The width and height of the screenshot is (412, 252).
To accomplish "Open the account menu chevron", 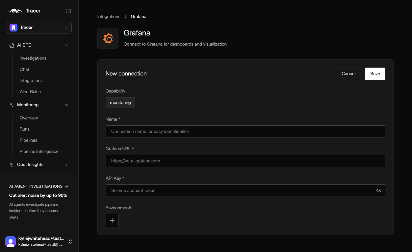I will point(70,241).
